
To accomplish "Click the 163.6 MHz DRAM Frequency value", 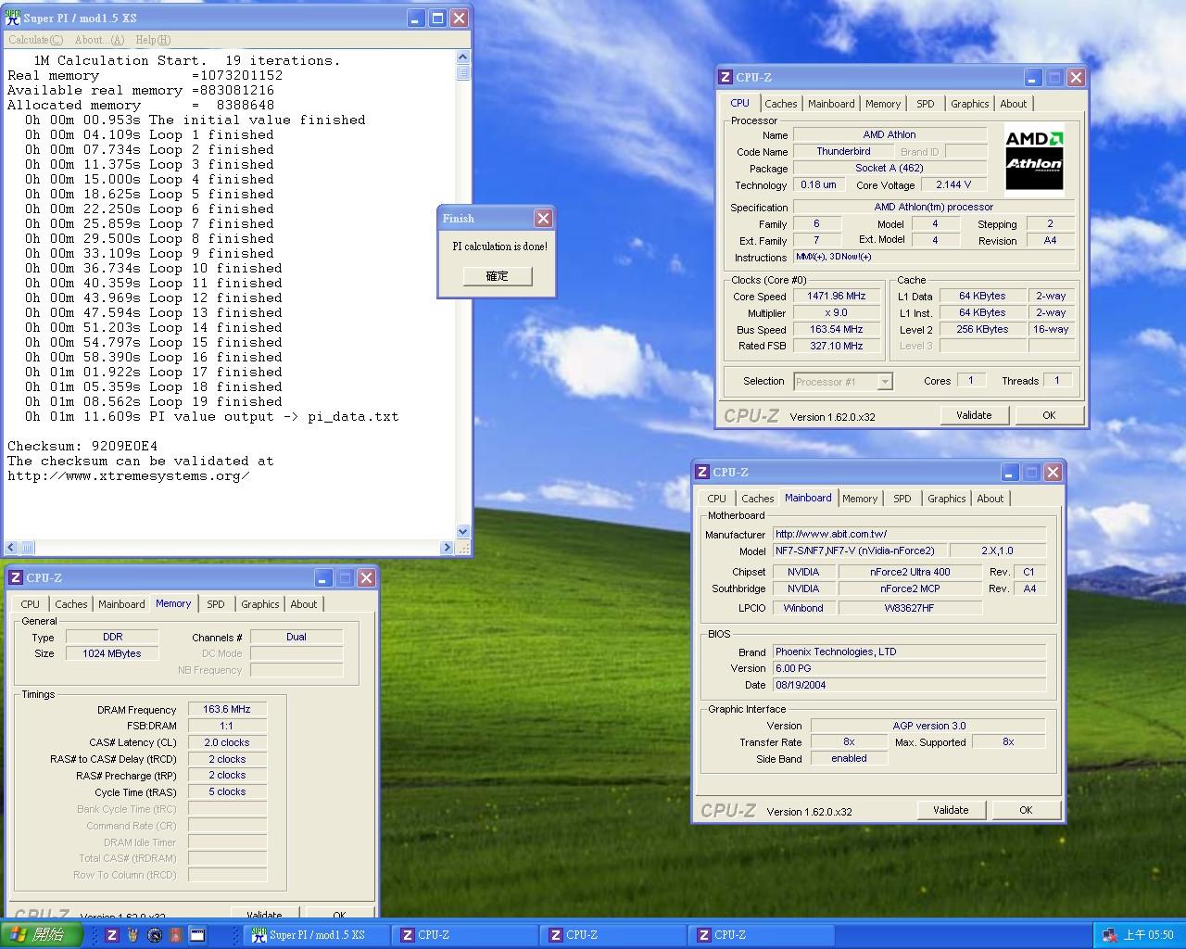I will point(227,709).
